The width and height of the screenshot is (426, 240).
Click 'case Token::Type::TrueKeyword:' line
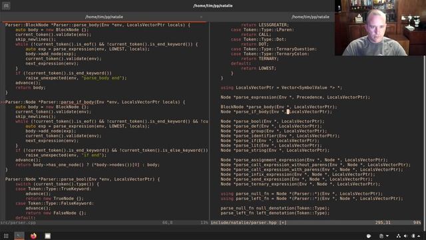tap(53, 189)
